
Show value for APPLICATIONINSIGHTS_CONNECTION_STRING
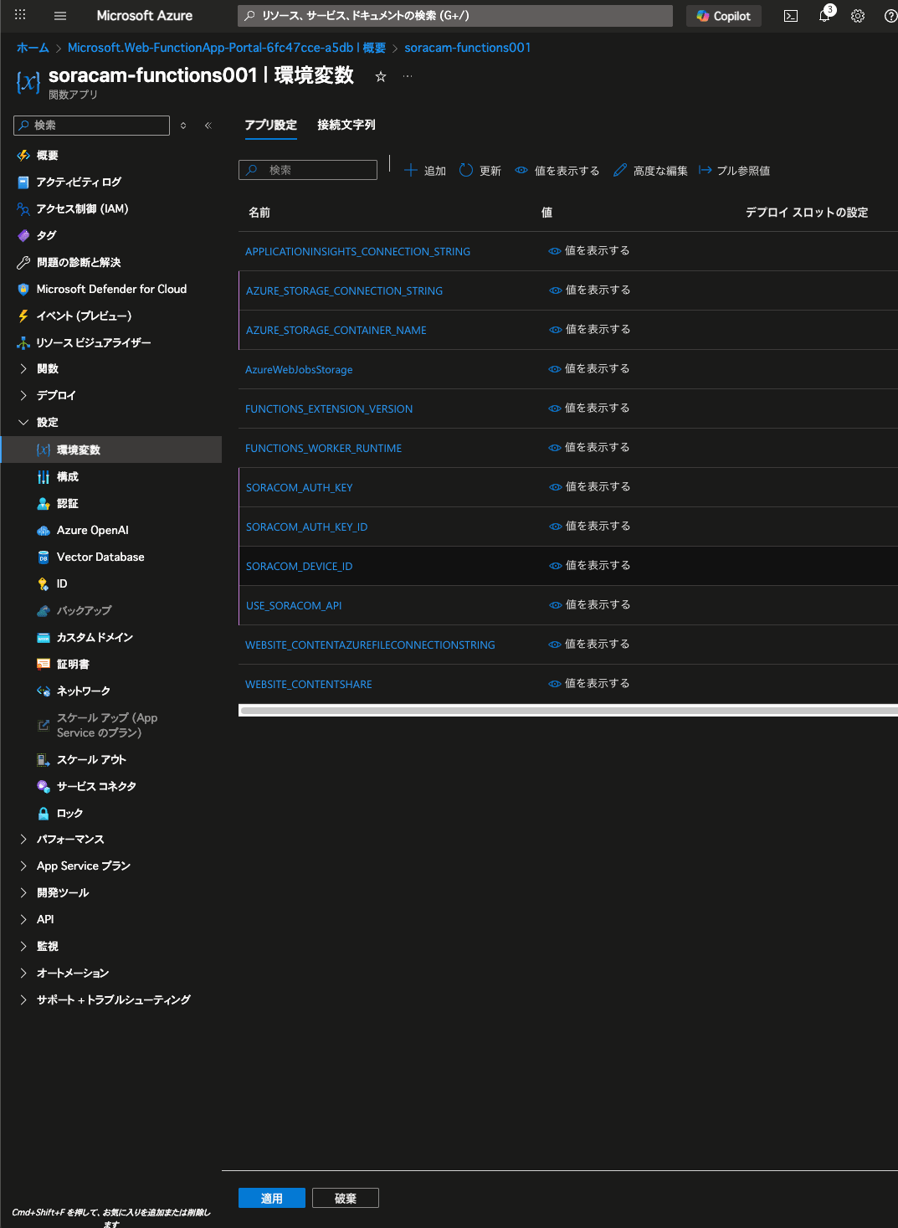click(x=589, y=251)
